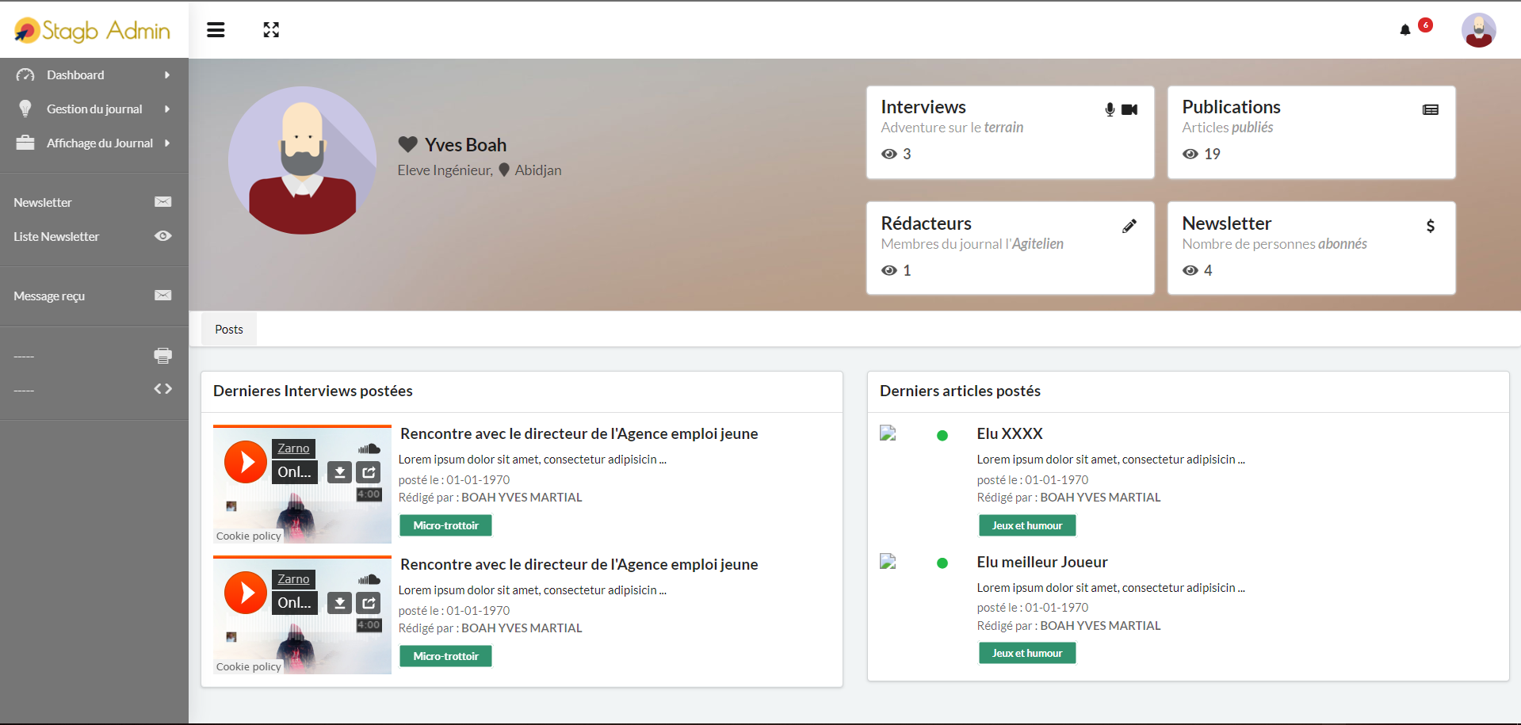Click the location pin beside Abidjan
This screenshot has width=1521, height=725.
pyautogui.click(x=504, y=170)
